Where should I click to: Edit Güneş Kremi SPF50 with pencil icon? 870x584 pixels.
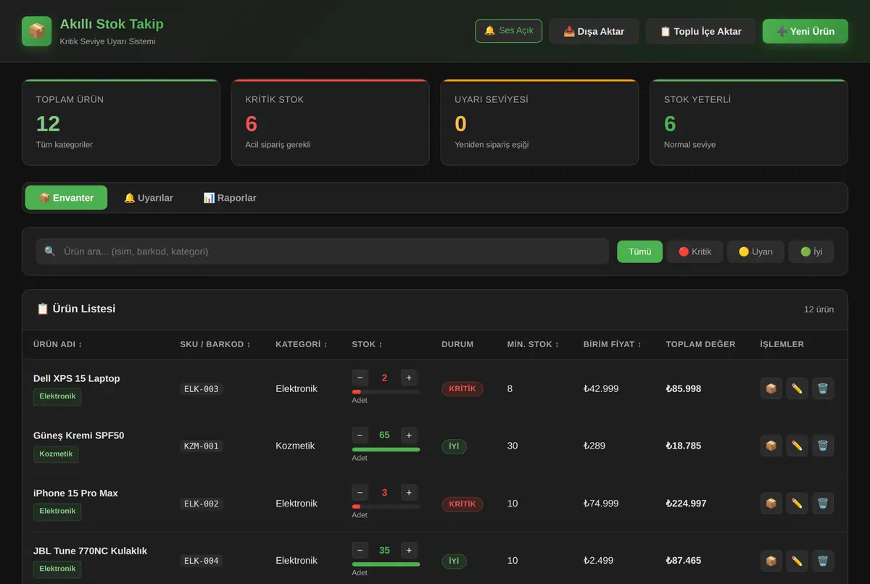tap(797, 446)
